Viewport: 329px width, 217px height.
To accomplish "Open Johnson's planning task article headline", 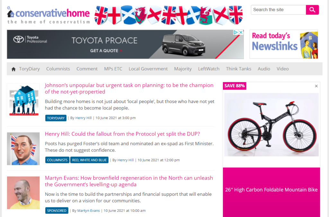I will click(x=129, y=89).
